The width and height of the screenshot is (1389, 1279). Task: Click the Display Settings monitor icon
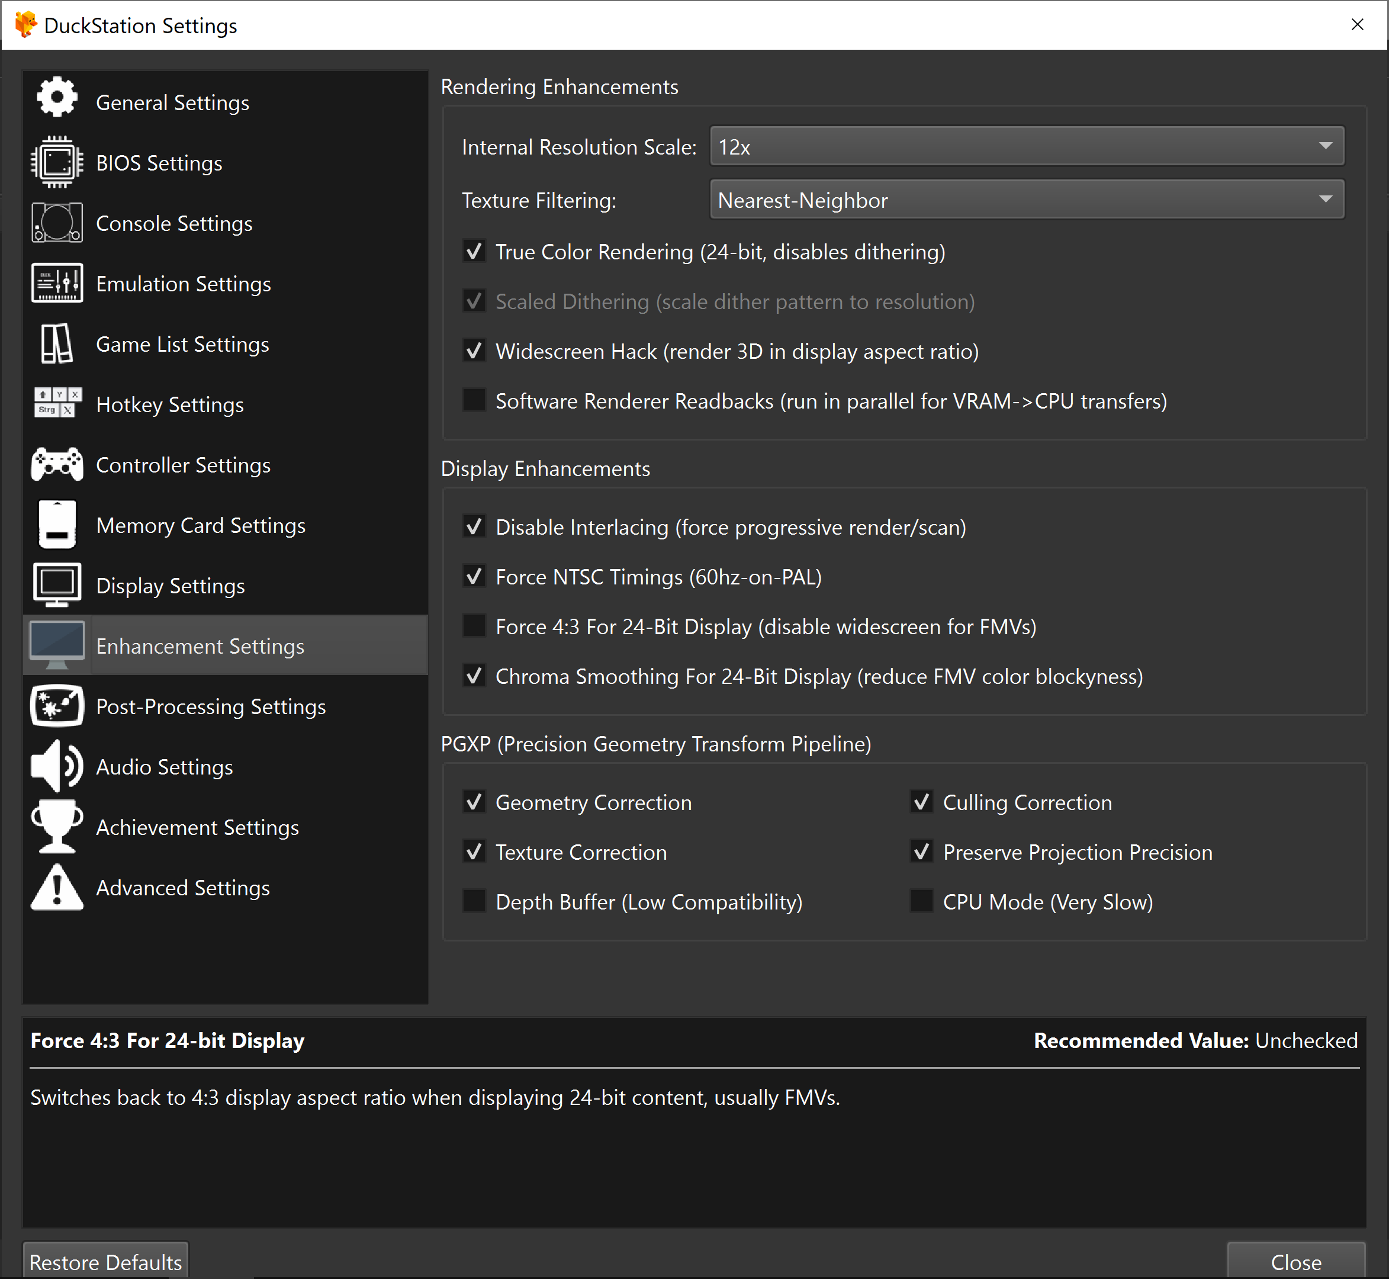coord(57,586)
